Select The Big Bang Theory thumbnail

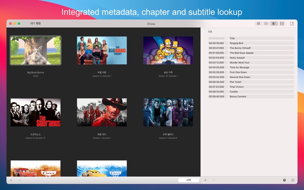(102, 51)
